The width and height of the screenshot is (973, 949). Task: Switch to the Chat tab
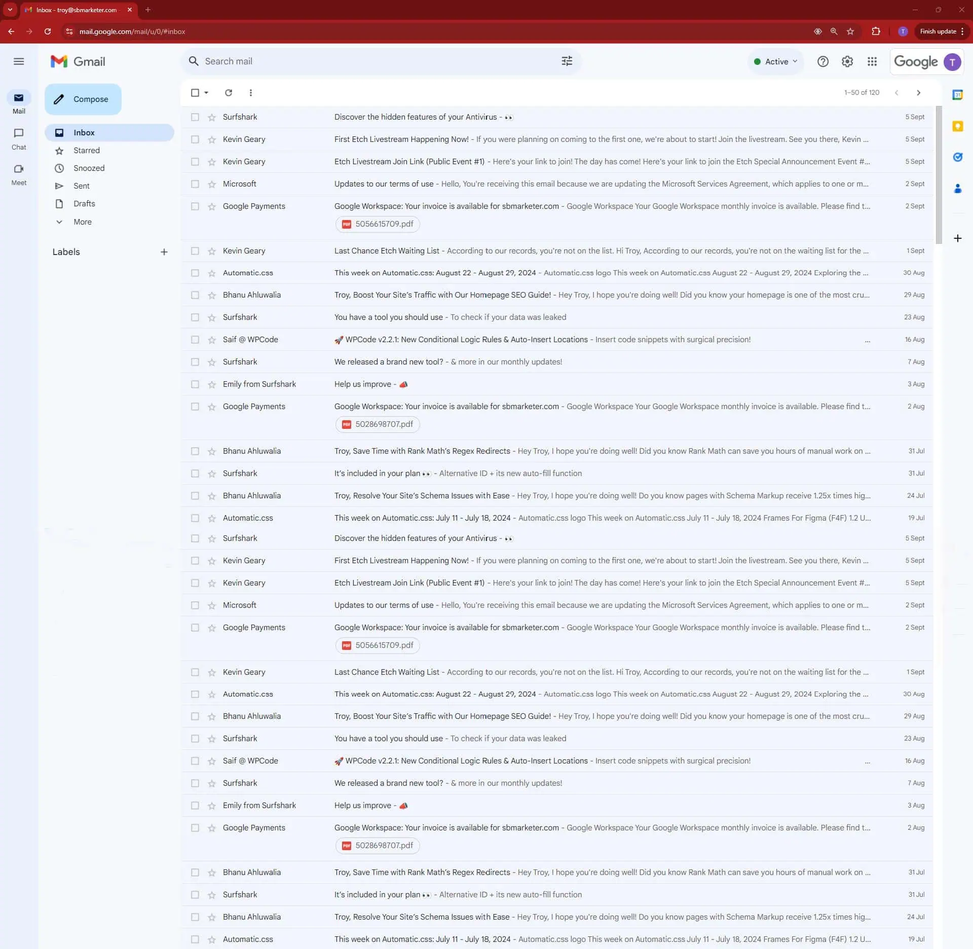19,138
